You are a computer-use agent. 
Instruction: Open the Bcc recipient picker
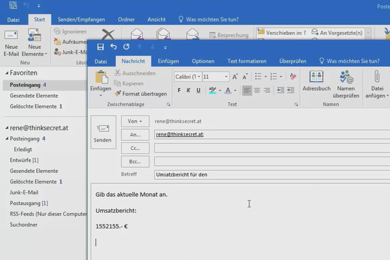[x=135, y=162]
